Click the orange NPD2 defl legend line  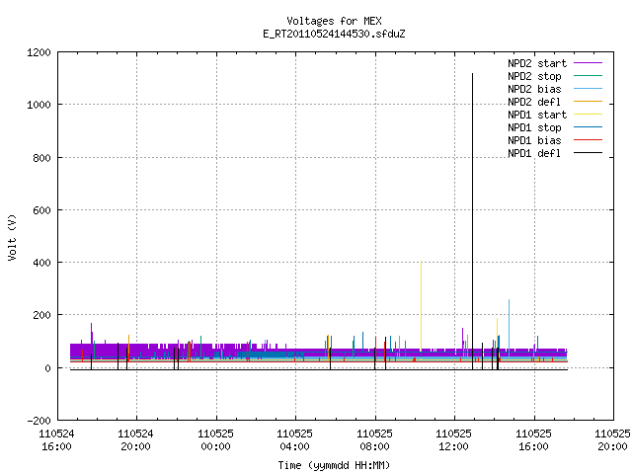(589, 102)
